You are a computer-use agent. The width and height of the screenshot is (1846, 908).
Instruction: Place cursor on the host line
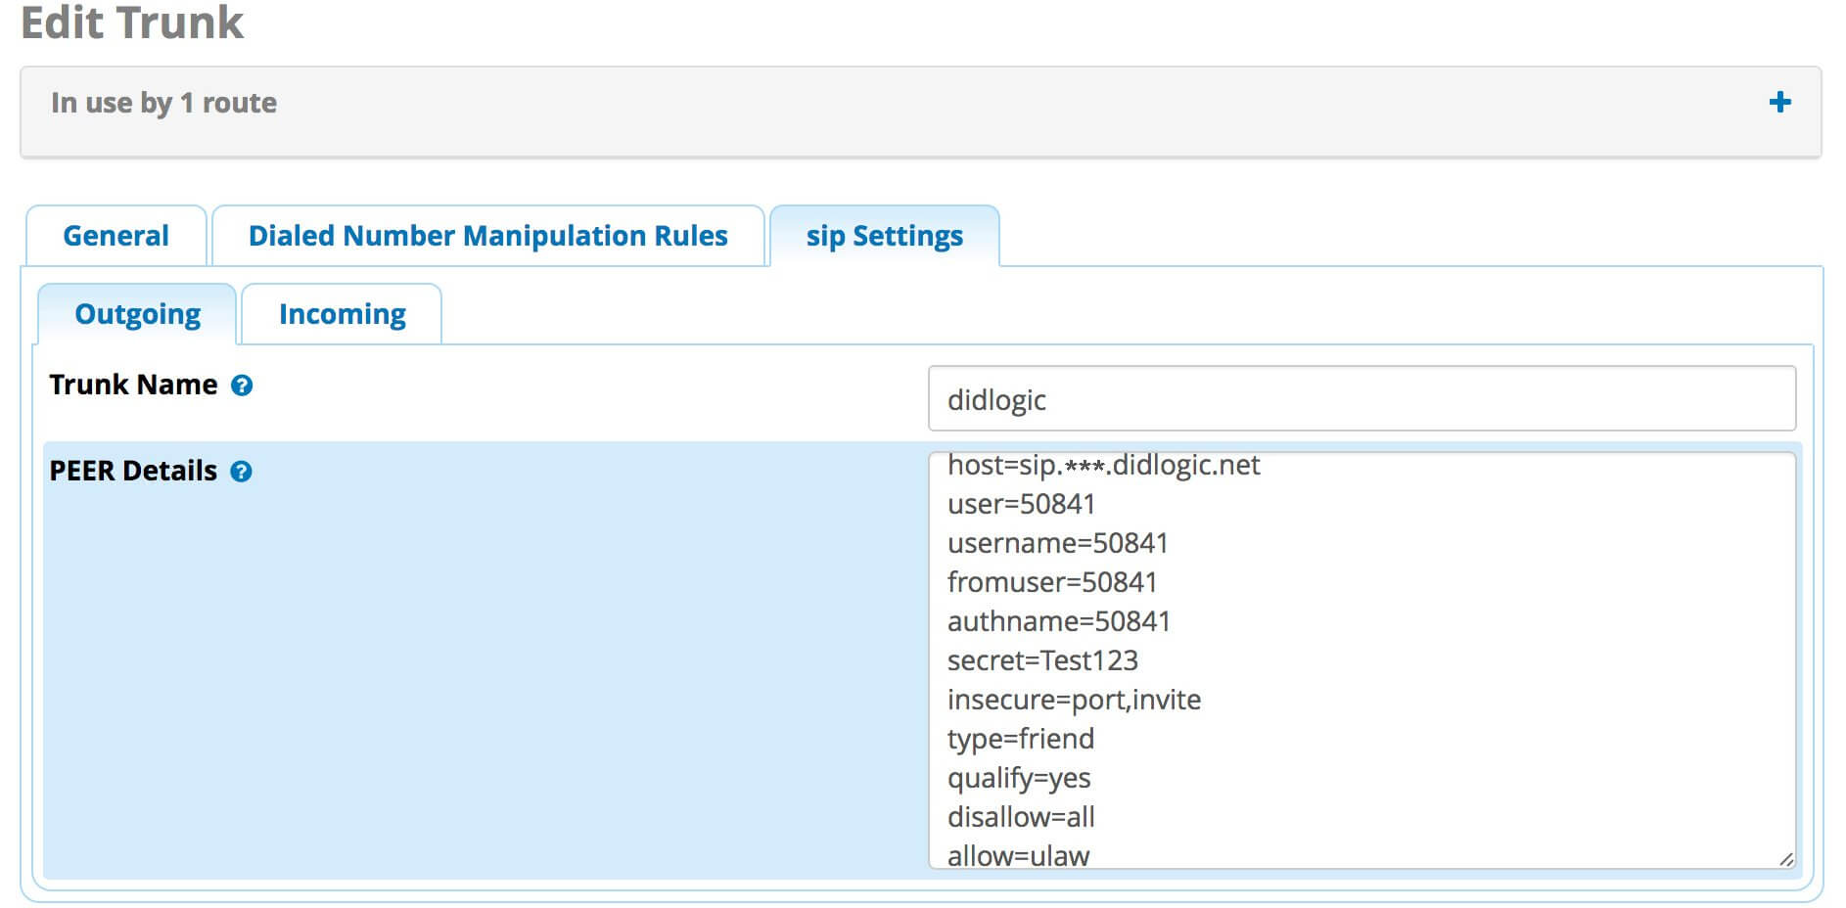[1103, 466]
